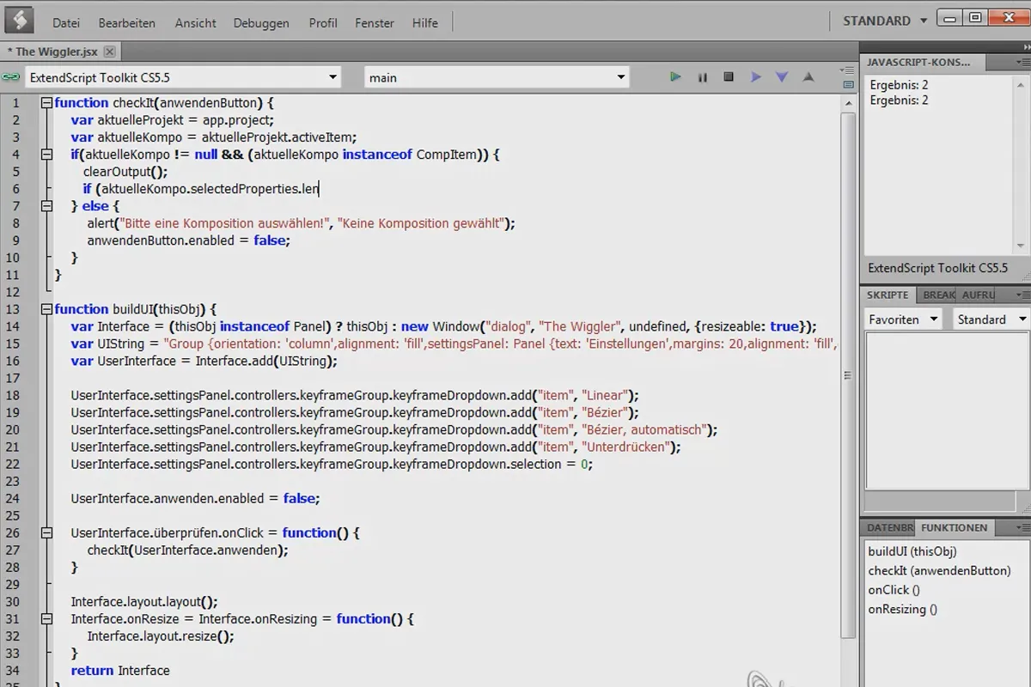This screenshot has height=687, width=1031.
Task: Click 'clearOutput();' on line 5
Action: pos(125,172)
